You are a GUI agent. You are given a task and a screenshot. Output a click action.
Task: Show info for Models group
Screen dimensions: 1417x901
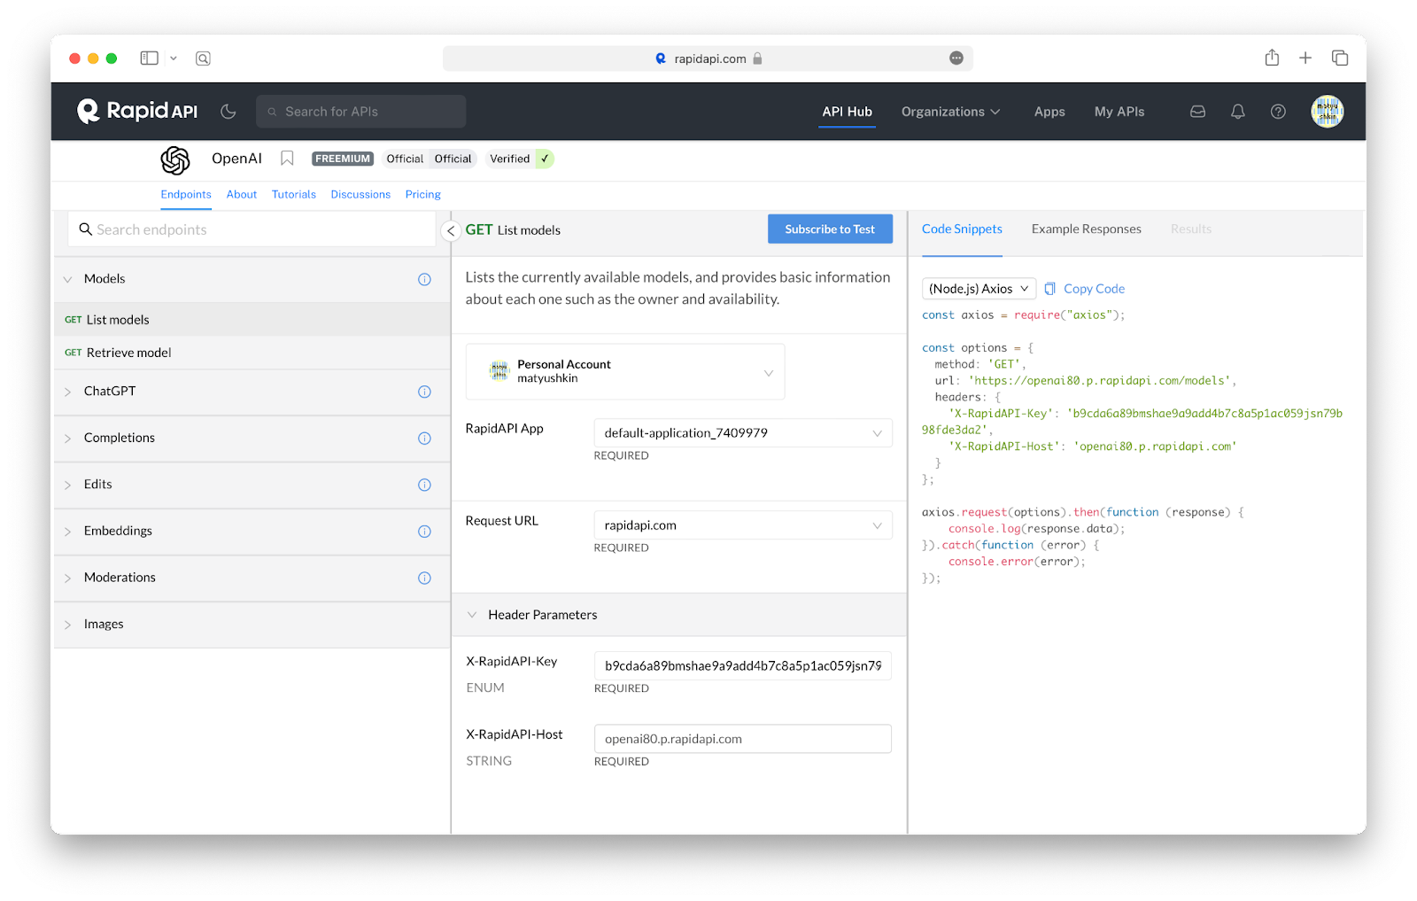pyautogui.click(x=424, y=279)
